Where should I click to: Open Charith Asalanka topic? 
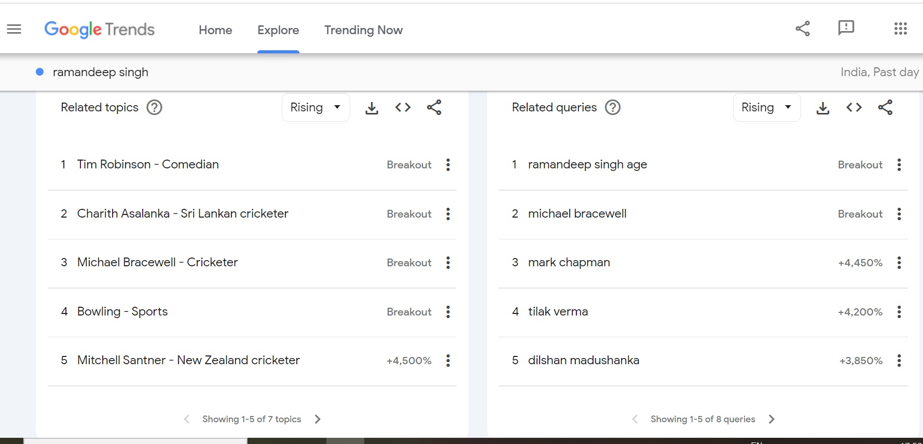(x=183, y=213)
